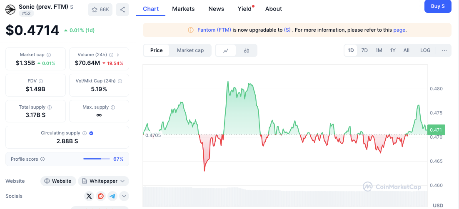Select the 1M time range
The image size is (459, 209).
(x=379, y=50)
